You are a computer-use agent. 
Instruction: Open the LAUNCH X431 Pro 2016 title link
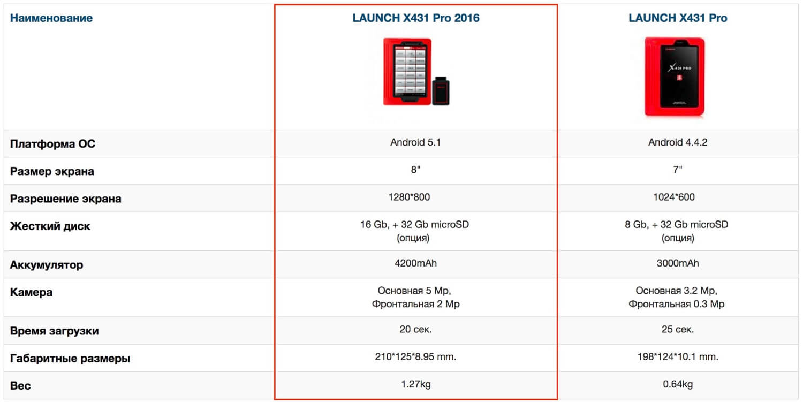(416, 18)
